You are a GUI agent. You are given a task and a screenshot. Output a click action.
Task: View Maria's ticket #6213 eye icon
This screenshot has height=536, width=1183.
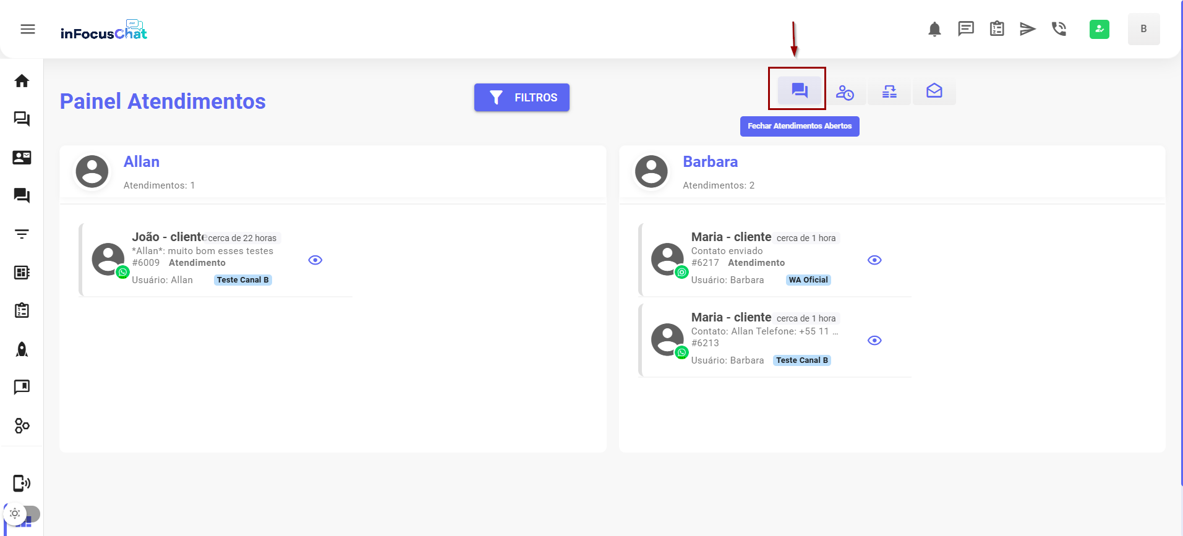[874, 341]
